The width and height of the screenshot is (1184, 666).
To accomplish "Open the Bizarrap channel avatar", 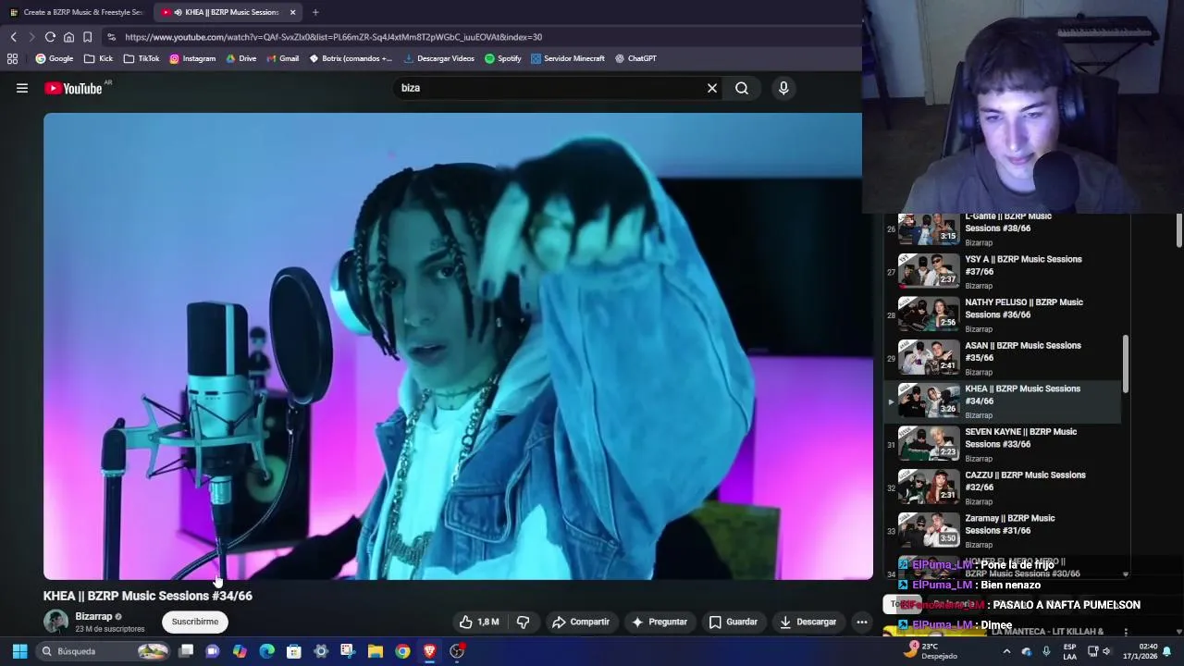I will point(55,622).
